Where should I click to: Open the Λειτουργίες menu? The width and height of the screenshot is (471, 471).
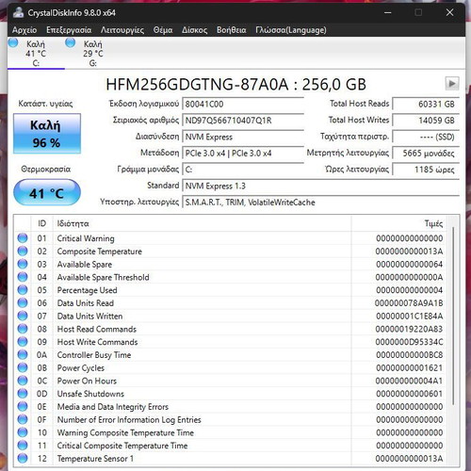122,30
